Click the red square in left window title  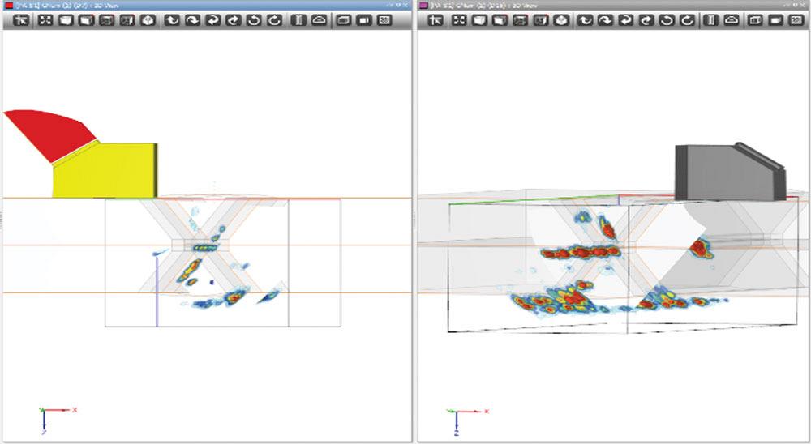pos(8,5)
